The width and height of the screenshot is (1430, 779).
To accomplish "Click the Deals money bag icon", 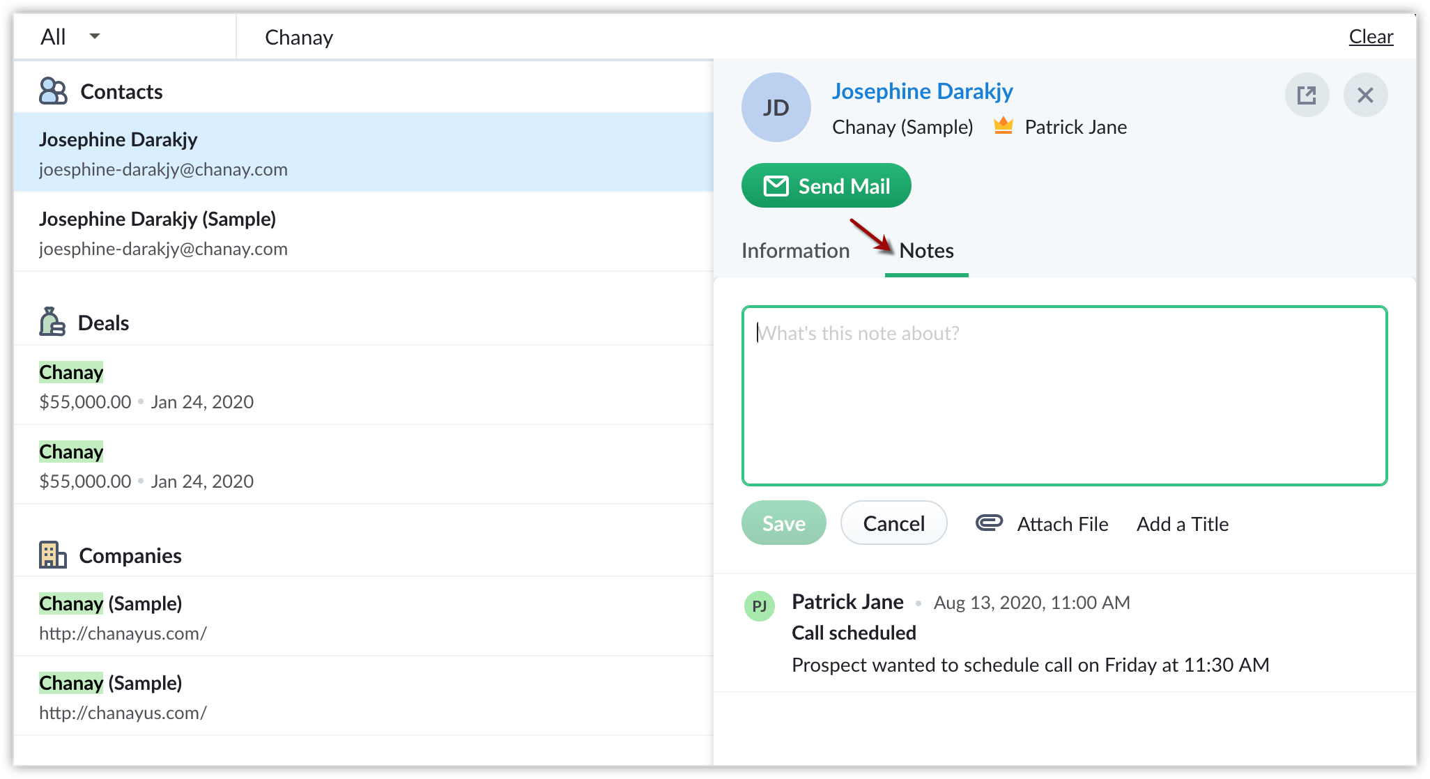I will [52, 322].
